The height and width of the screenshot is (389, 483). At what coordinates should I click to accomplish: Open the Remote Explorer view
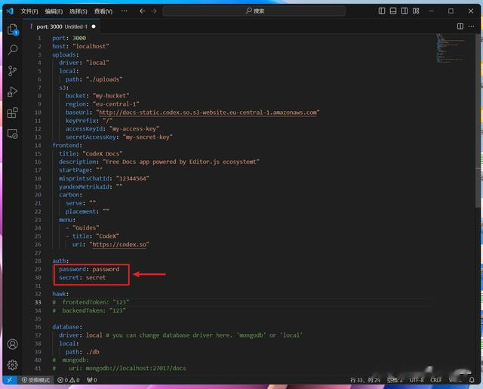point(13,134)
